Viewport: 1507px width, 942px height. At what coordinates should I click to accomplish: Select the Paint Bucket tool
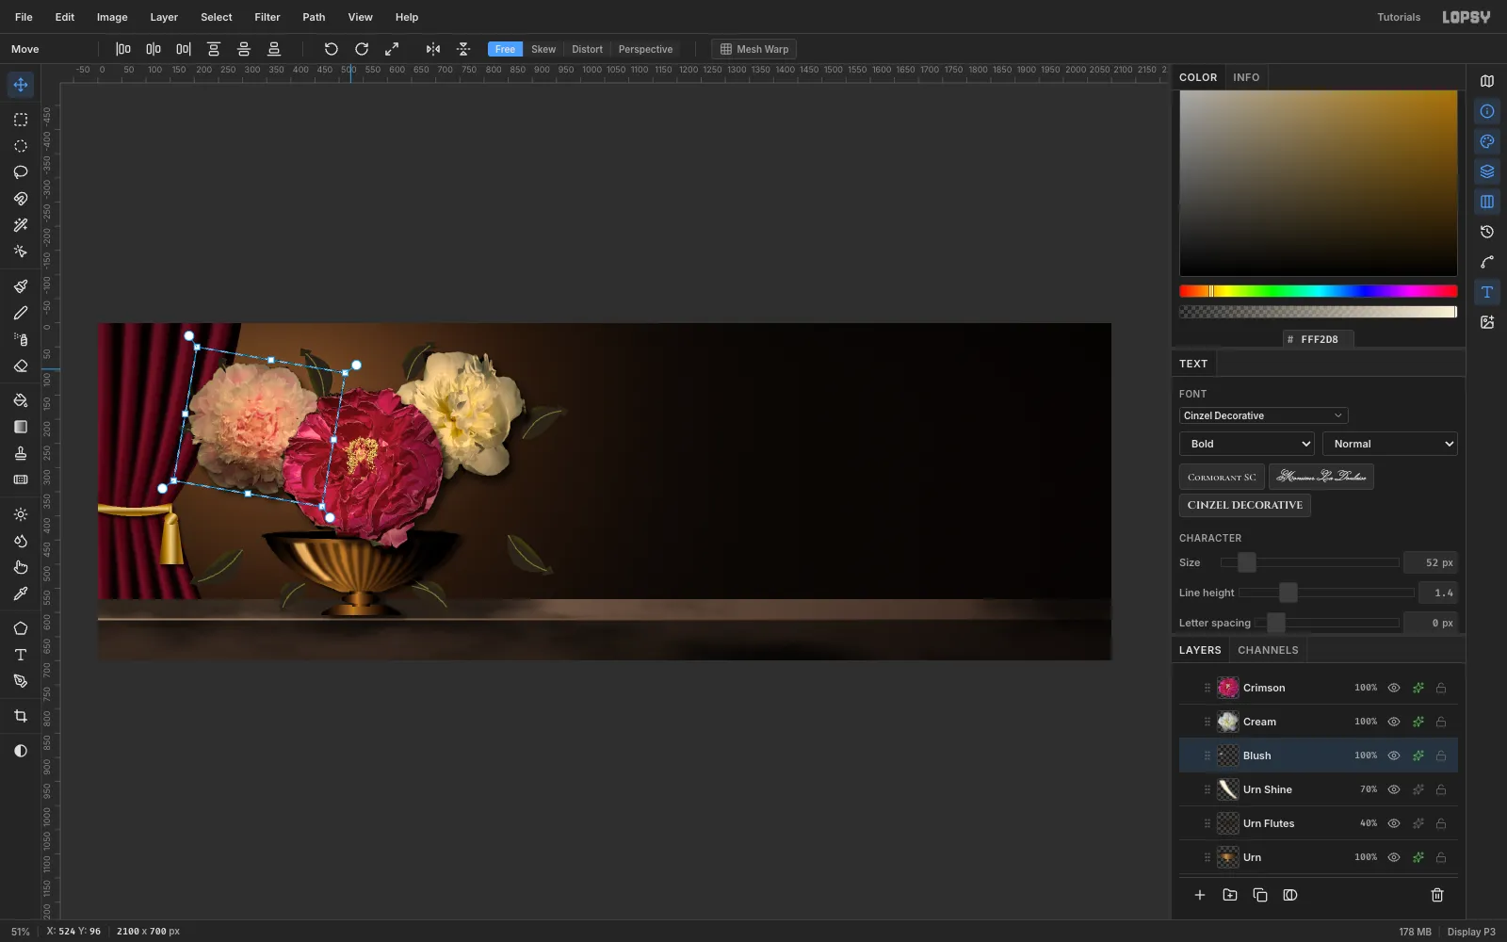[x=20, y=400]
